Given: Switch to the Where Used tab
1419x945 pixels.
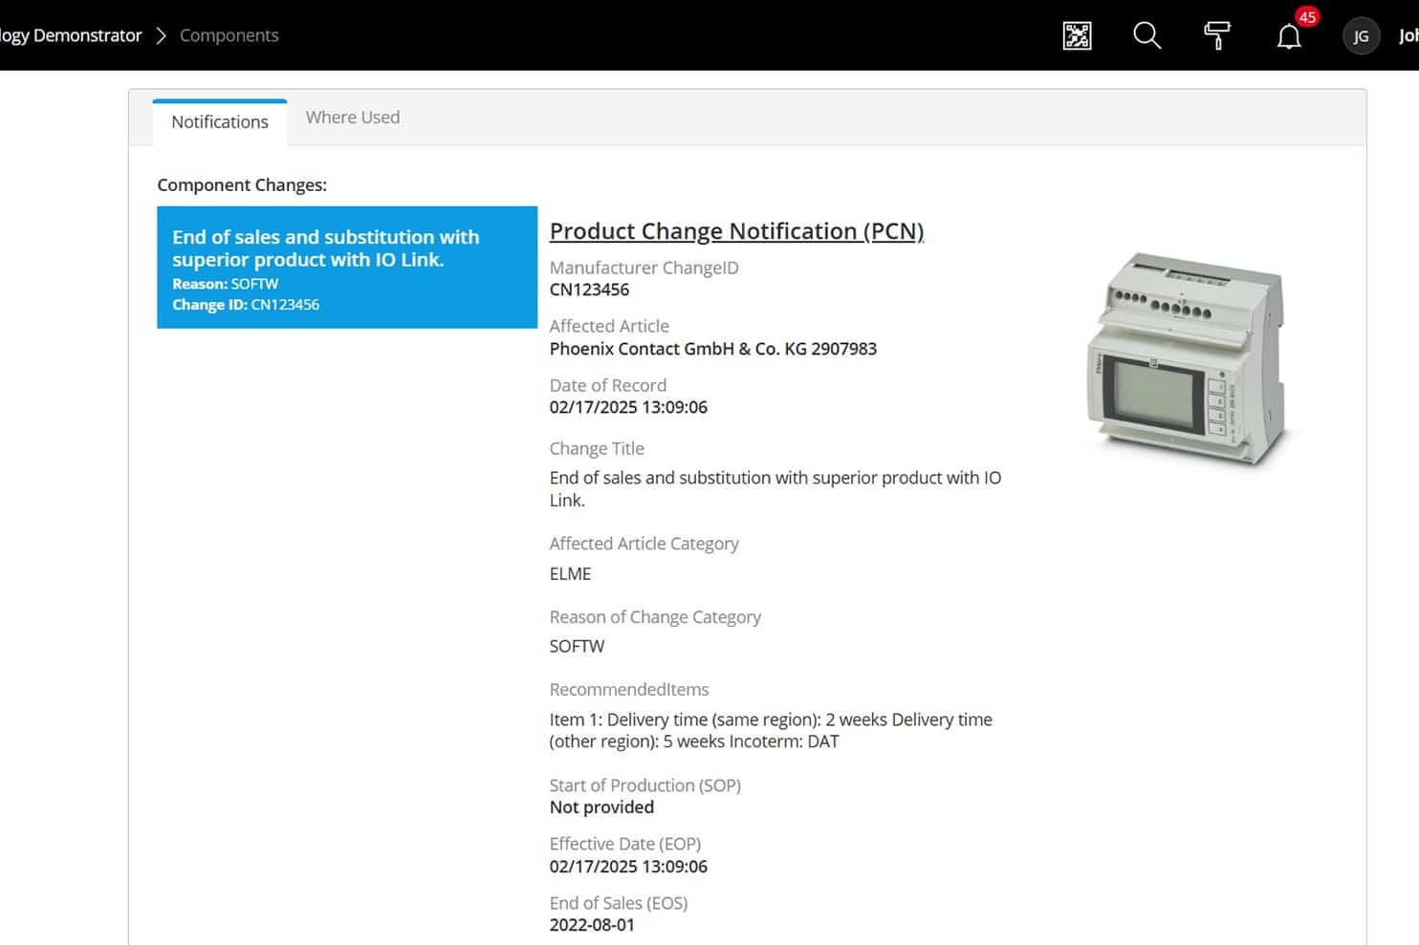Looking at the screenshot, I should (353, 118).
